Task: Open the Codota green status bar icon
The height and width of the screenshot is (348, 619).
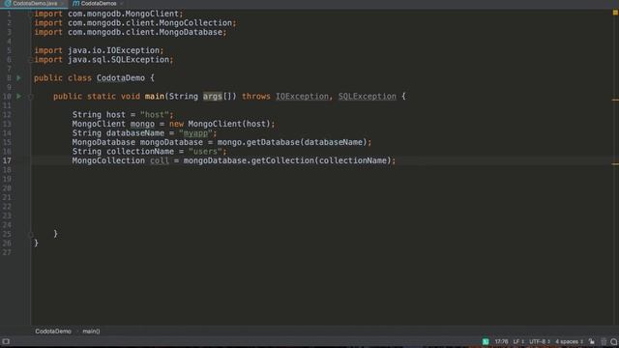Action: pos(486,341)
